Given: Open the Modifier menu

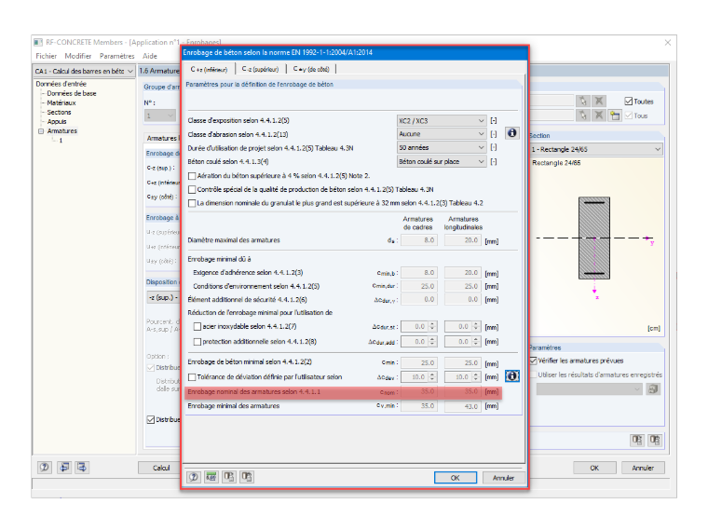Looking at the screenshot, I should tap(78, 56).
